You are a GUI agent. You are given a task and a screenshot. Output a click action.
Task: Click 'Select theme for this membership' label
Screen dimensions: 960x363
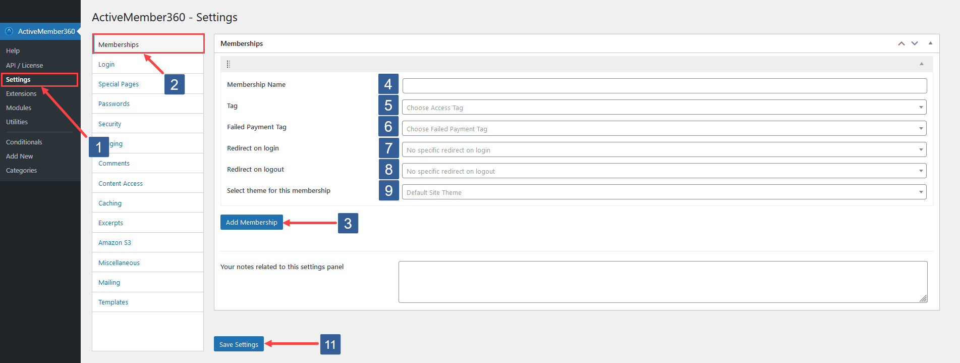pos(278,190)
